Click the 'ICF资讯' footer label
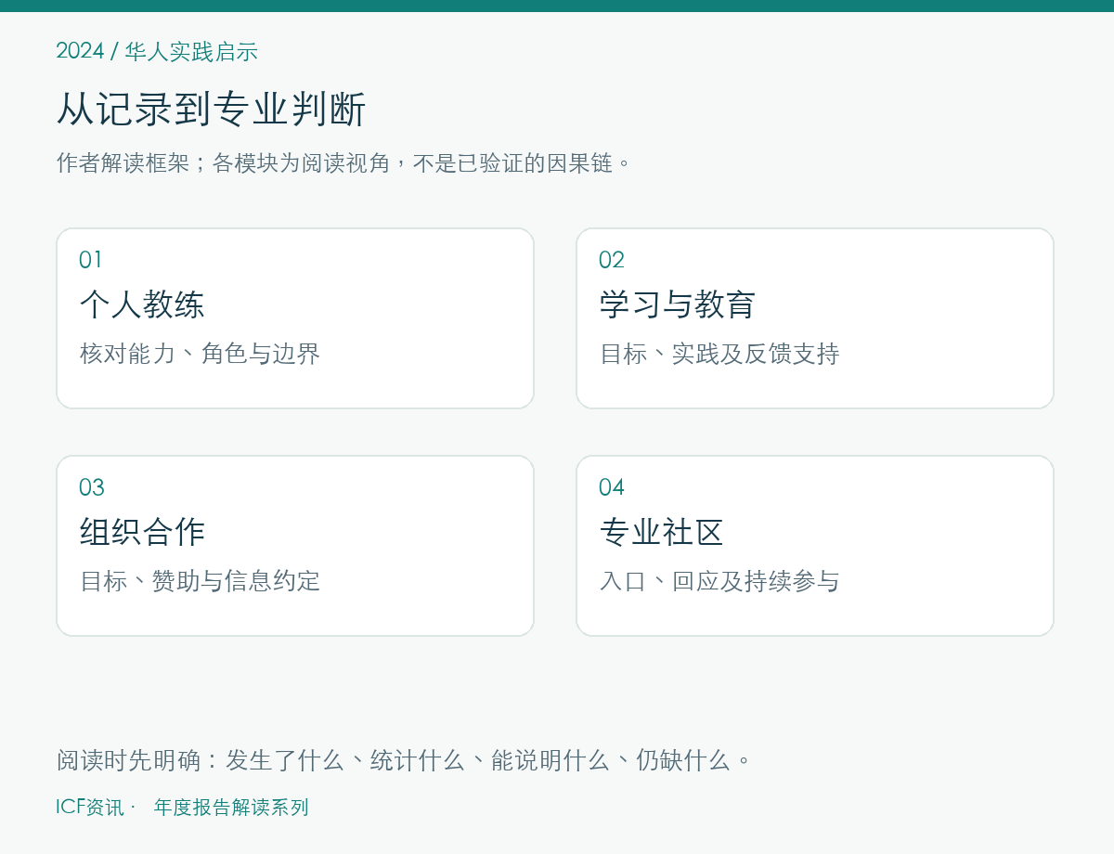Viewport: 1114px width, 854px height. [x=89, y=808]
